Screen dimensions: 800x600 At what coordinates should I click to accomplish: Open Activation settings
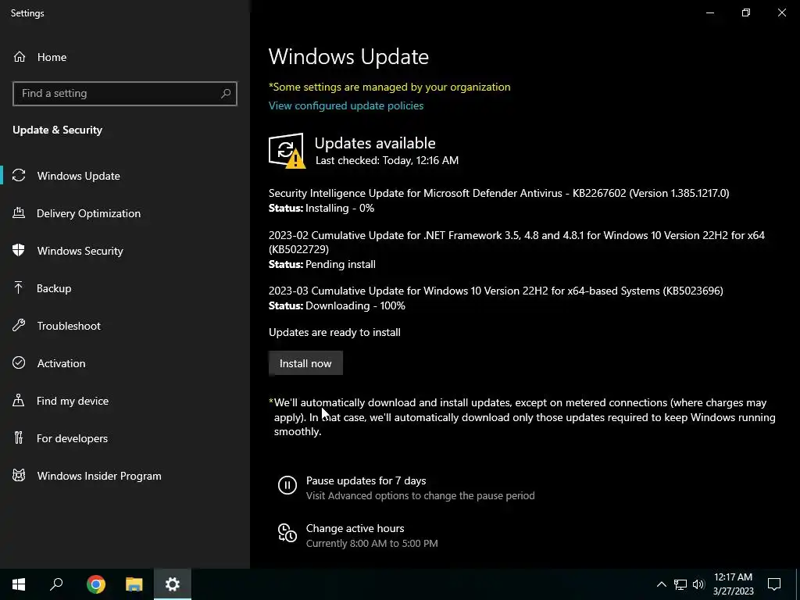pyautogui.click(x=125, y=363)
